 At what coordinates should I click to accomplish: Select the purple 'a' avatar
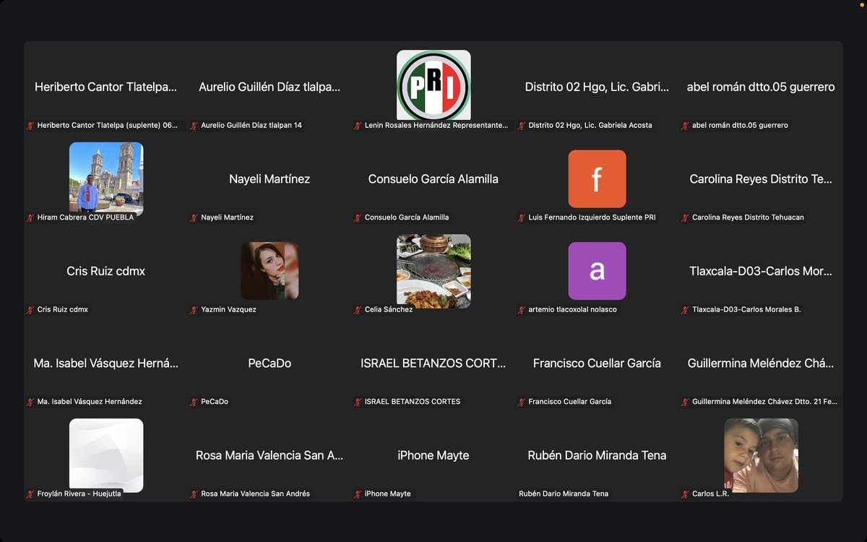597,271
